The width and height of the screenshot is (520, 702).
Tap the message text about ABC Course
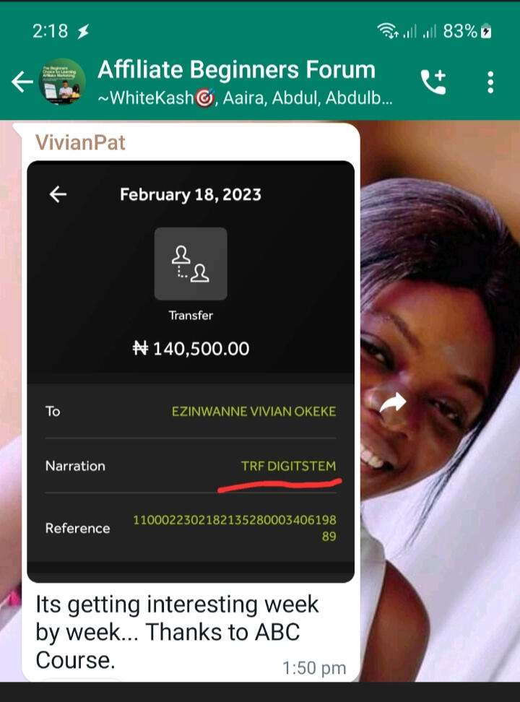coord(177,632)
